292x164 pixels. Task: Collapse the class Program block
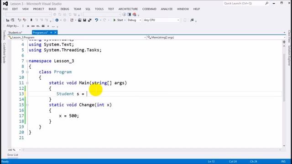(x=27, y=72)
